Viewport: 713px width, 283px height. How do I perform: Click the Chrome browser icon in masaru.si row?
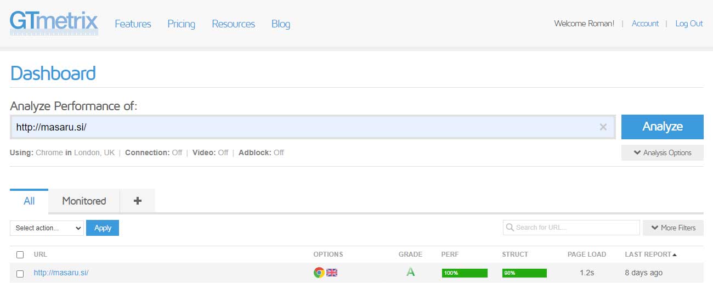[319, 273]
